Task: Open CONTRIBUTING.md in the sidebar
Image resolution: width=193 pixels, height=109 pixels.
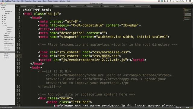Action: pyautogui.click(x=9, y=44)
